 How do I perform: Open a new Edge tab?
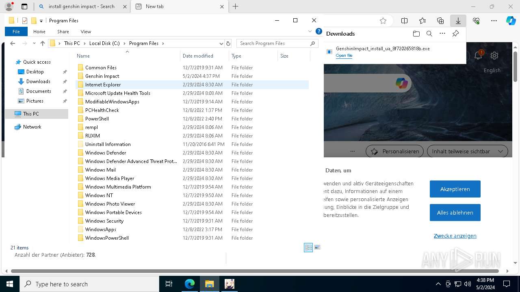point(235,6)
